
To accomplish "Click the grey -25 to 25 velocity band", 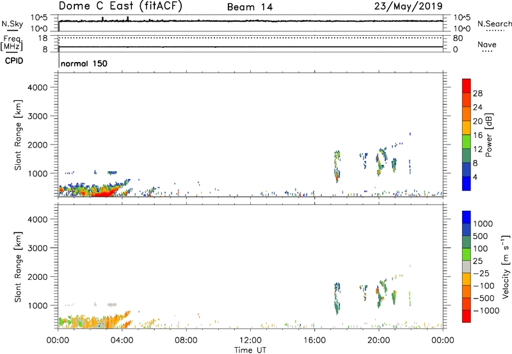I will [467, 266].
